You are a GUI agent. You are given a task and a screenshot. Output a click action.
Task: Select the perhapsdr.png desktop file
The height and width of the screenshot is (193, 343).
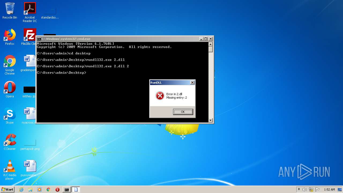click(30, 145)
